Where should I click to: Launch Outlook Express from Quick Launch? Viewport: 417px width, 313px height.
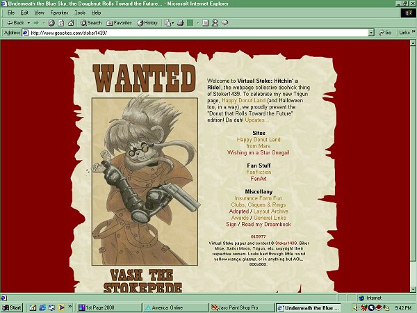[x=52, y=308]
